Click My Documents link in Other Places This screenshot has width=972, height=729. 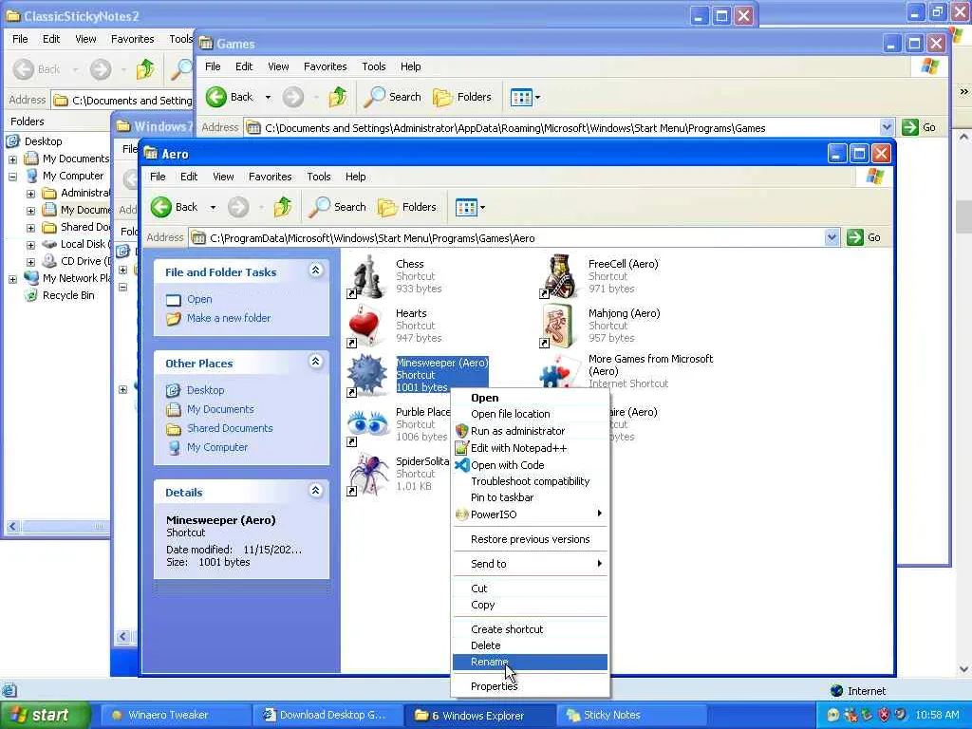[220, 409]
